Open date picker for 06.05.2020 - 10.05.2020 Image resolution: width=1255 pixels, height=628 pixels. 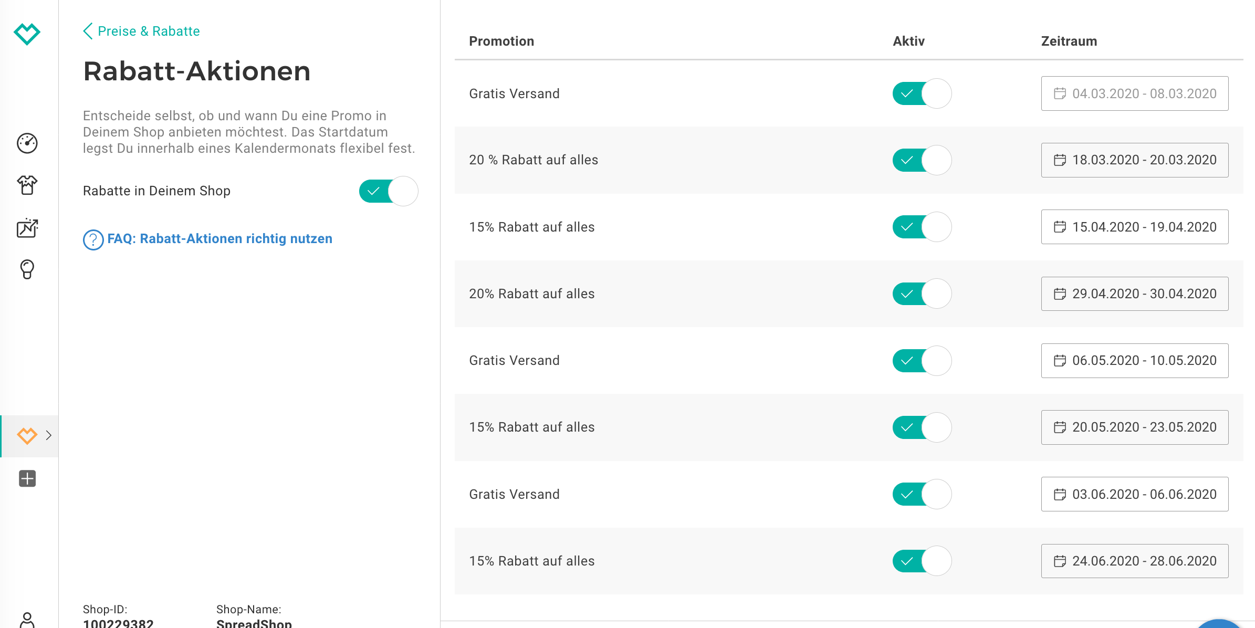pos(1134,361)
